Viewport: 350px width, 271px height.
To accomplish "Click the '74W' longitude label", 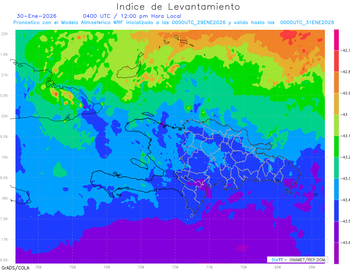I will [107, 267].
